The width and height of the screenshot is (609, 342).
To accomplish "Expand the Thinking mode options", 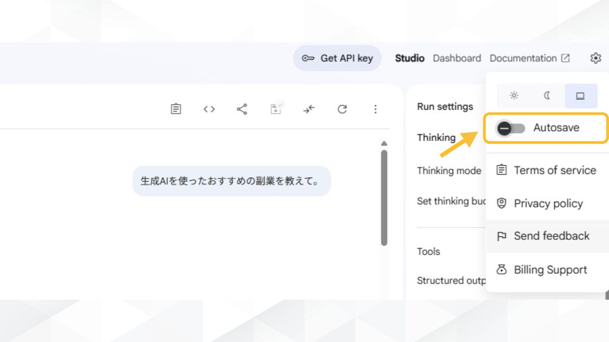I will (x=449, y=171).
